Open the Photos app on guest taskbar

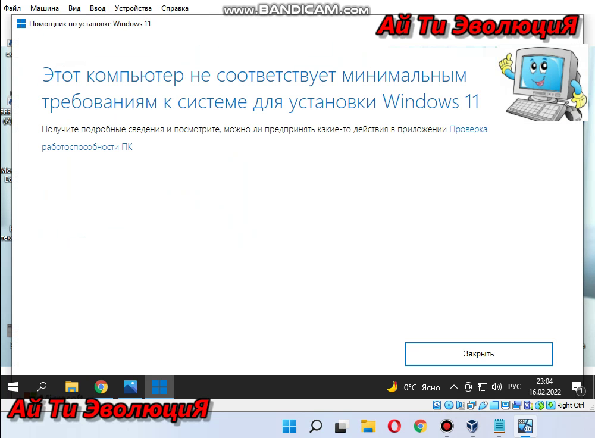tap(130, 387)
